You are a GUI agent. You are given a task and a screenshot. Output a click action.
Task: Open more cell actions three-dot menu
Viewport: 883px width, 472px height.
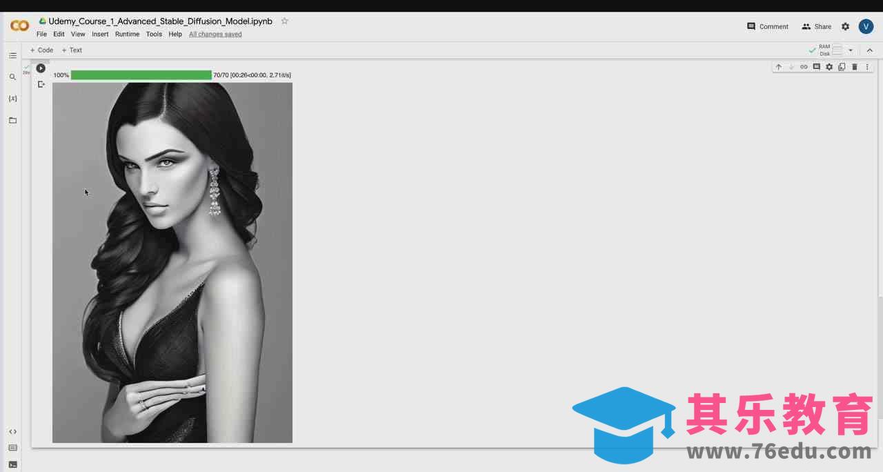pyautogui.click(x=867, y=67)
